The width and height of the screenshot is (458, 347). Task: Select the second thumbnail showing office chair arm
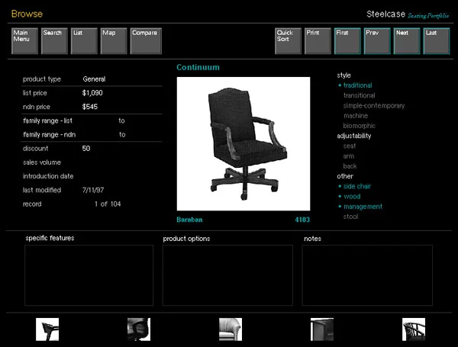pyautogui.click(x=139, y=329)
